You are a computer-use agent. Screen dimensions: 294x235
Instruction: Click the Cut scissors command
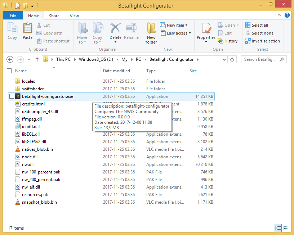pyautogui.click(x=43, y=25)
